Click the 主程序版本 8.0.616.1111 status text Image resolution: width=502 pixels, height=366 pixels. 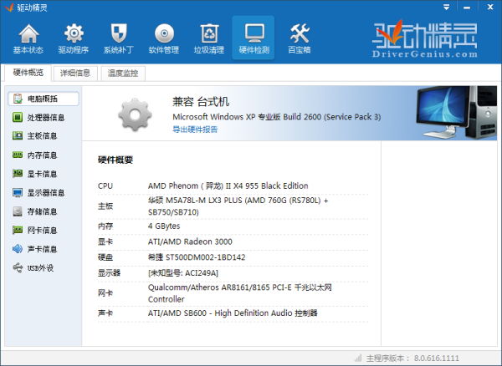pos(412,358)
